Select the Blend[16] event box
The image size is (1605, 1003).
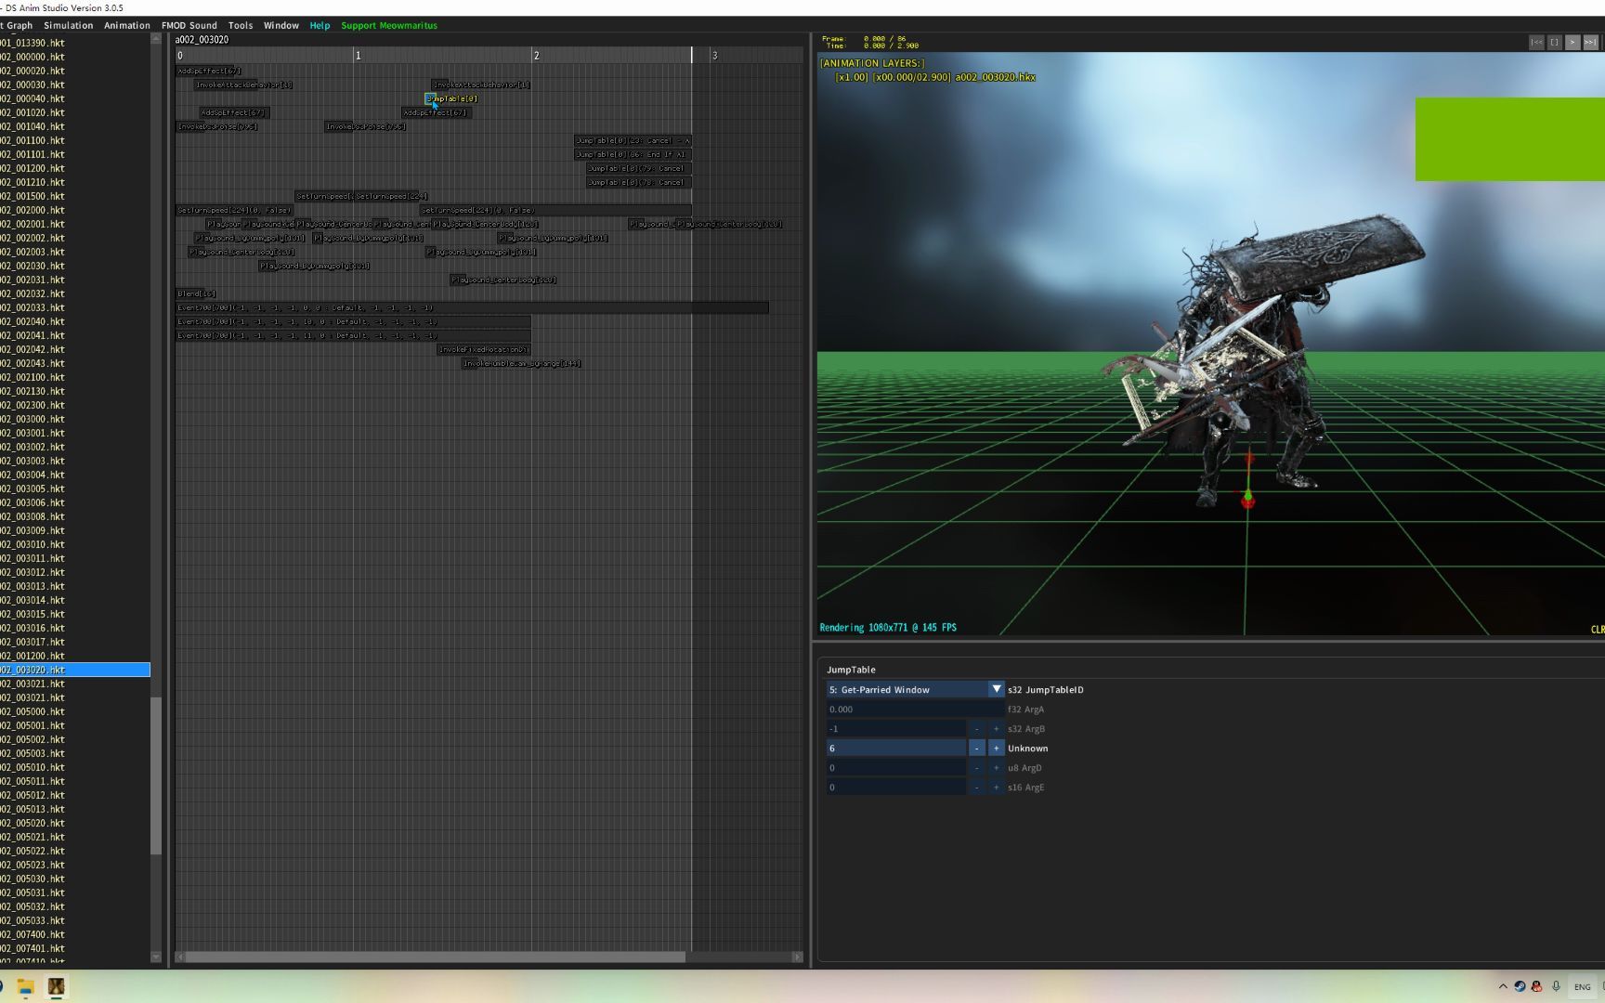click(x=196, y=293)
